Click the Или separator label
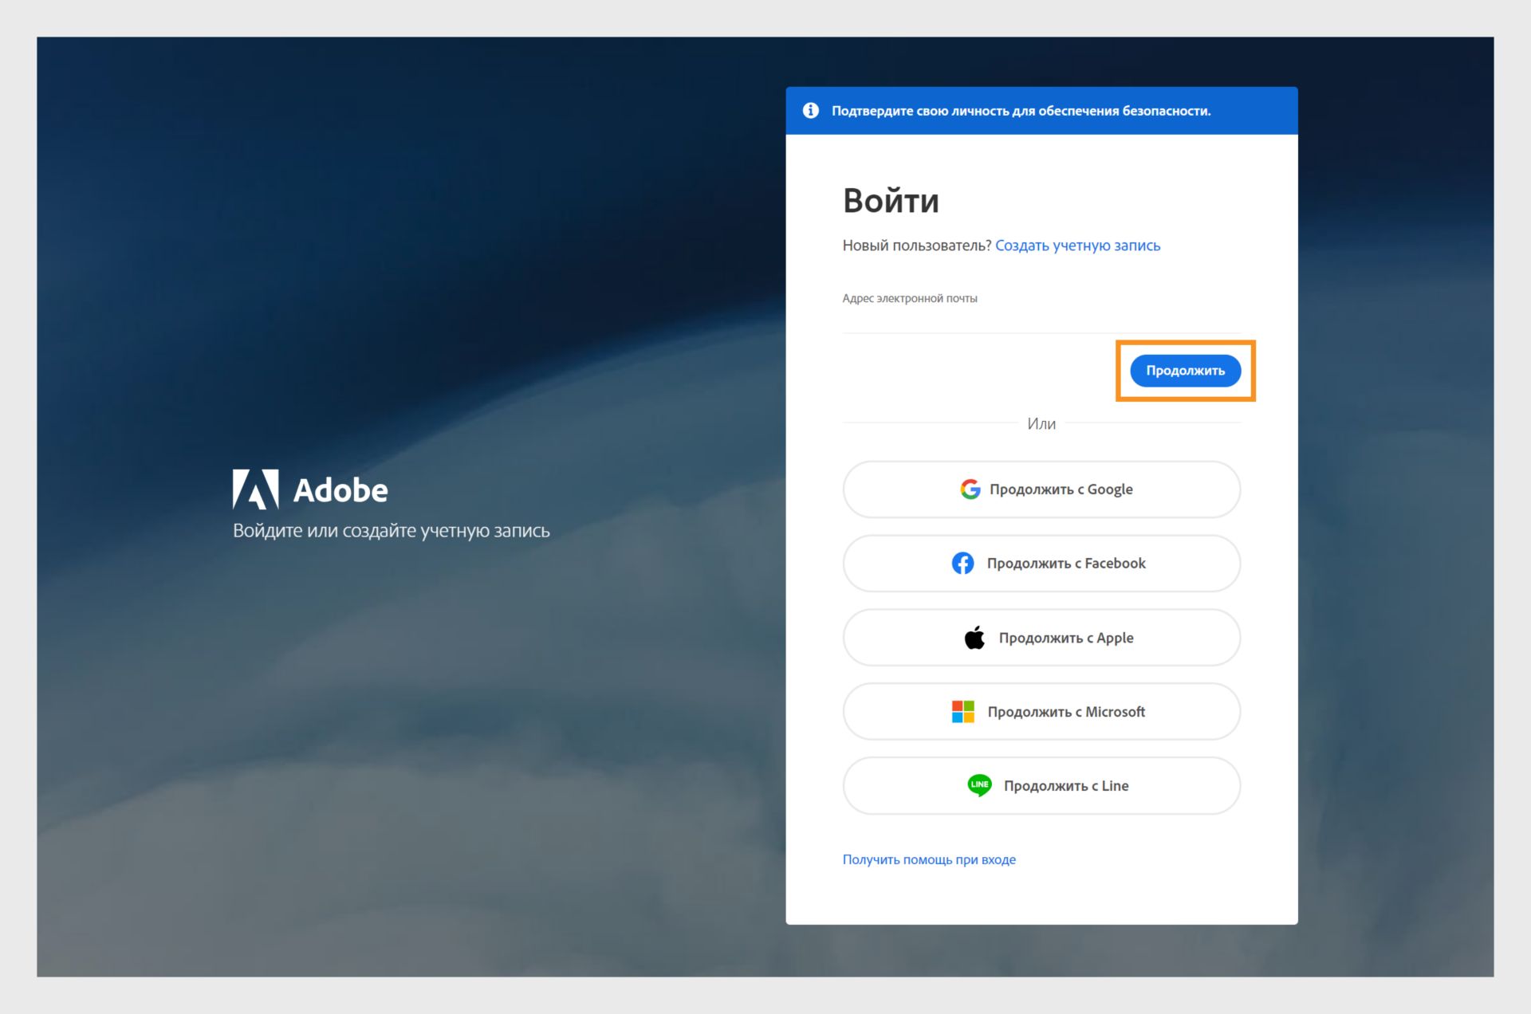 point(1041,424)
